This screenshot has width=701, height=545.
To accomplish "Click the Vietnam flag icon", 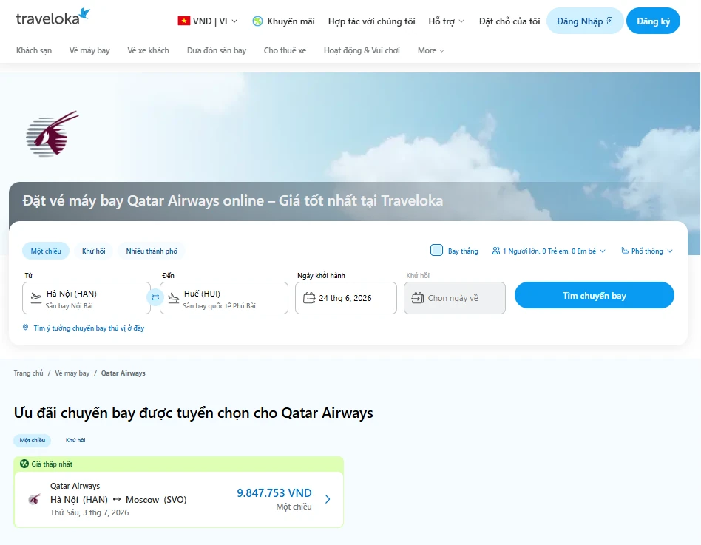I will pos(183,21).
